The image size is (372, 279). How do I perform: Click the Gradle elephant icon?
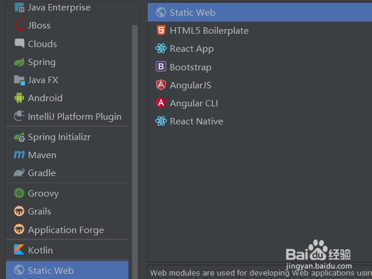click(x=19, y=173)
